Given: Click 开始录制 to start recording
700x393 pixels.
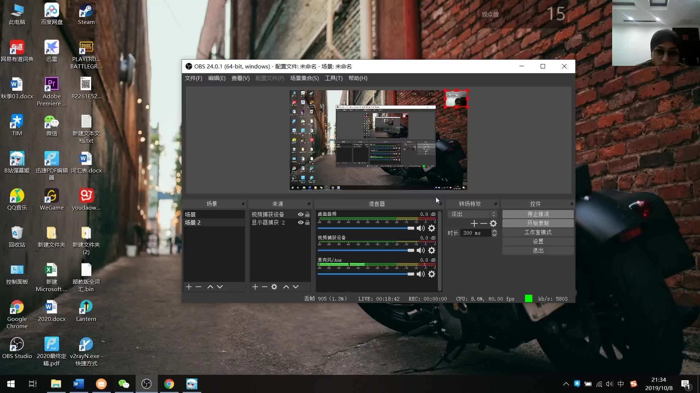Looking at the screenshot, I should (537, 223).
